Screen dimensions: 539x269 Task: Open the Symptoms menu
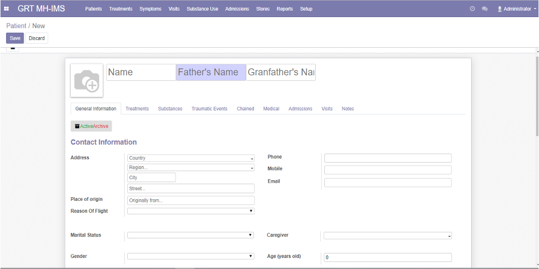click(x=150, y=9)
